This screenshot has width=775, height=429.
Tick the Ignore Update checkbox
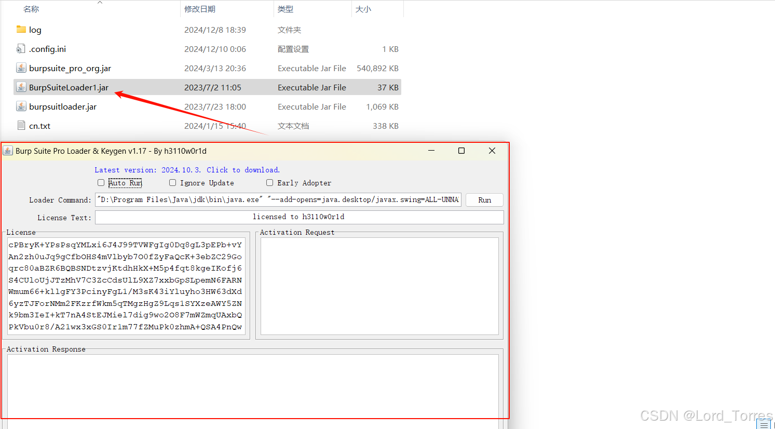pos(173,183)
